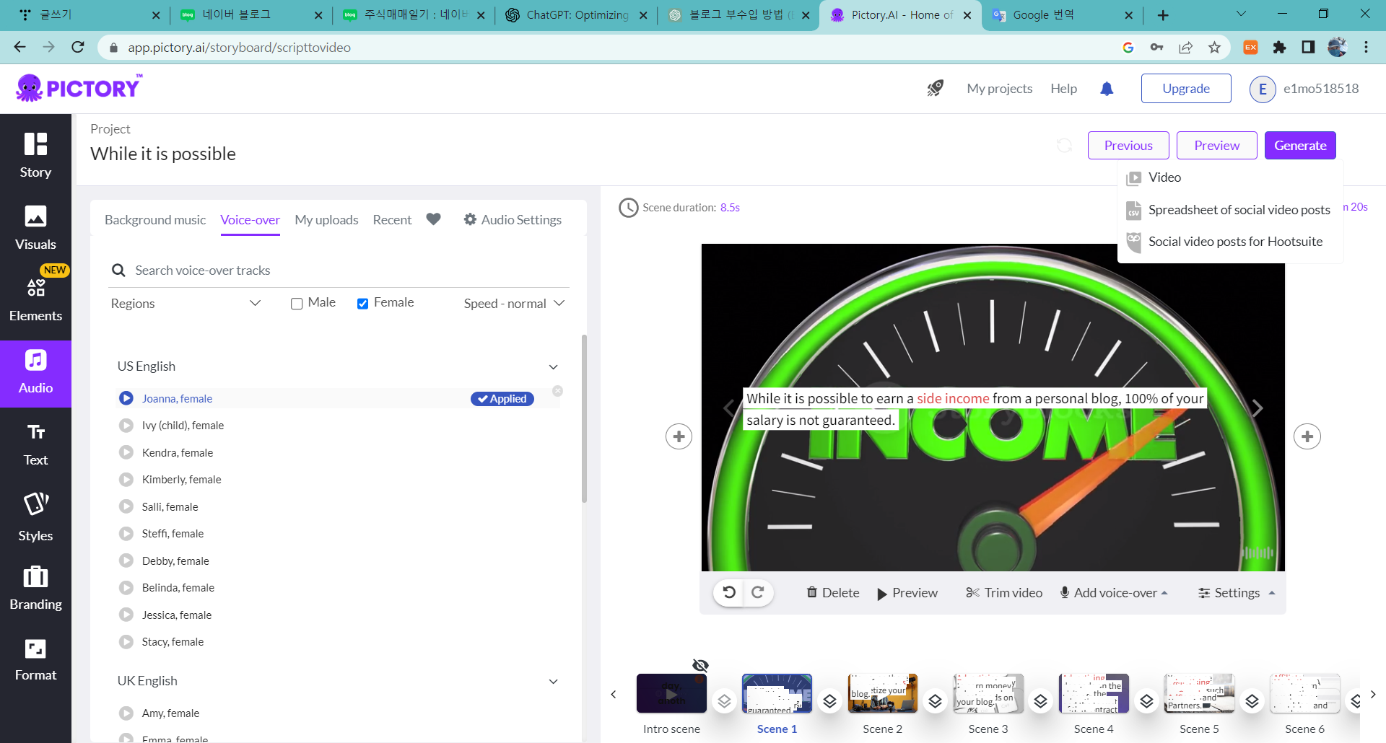Open My uploads tab
The image size is (1386, 743).
tap(326, 219)
